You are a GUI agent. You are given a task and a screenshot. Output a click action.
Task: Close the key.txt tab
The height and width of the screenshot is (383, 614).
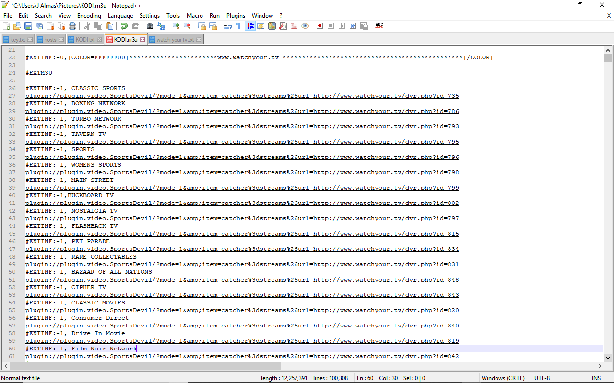tap(30, 40)
